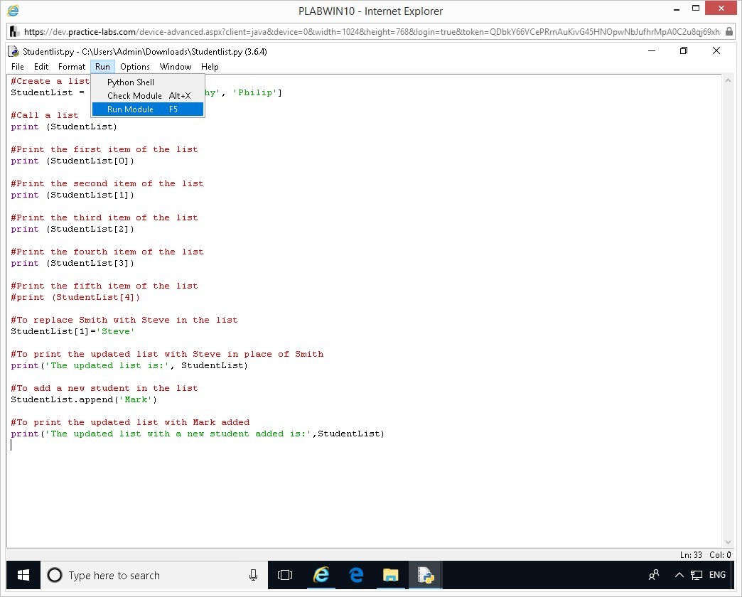The height and width of the screenshot is (597, 742).
Task: Open the Options menu
Action: [135, 67]
